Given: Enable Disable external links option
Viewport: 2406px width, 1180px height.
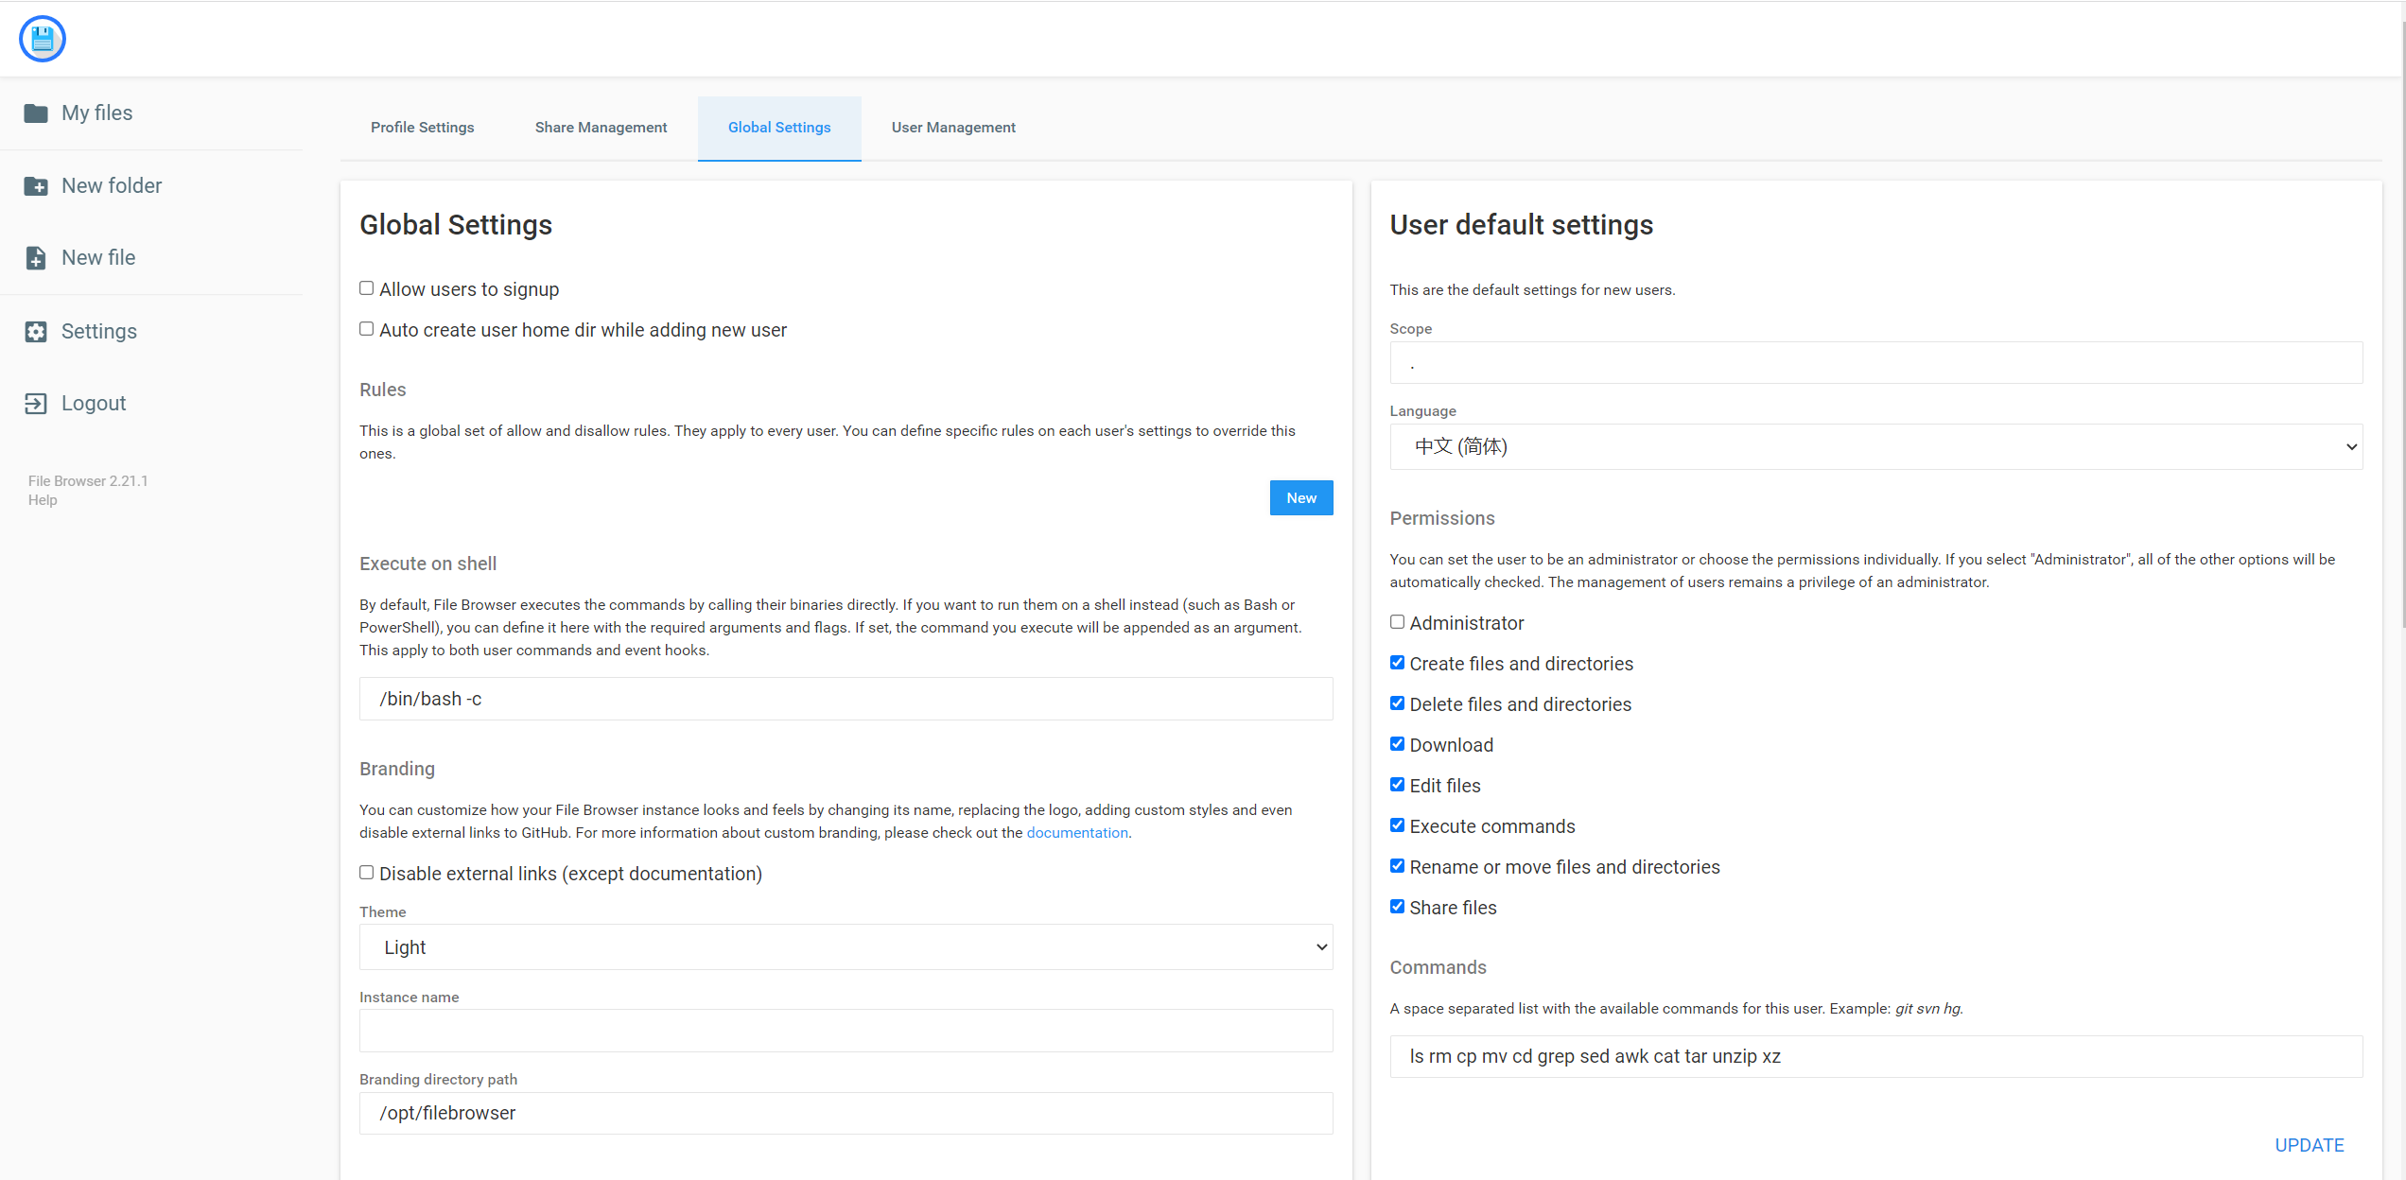Looking at the screenshot, I should pos(367,872).
